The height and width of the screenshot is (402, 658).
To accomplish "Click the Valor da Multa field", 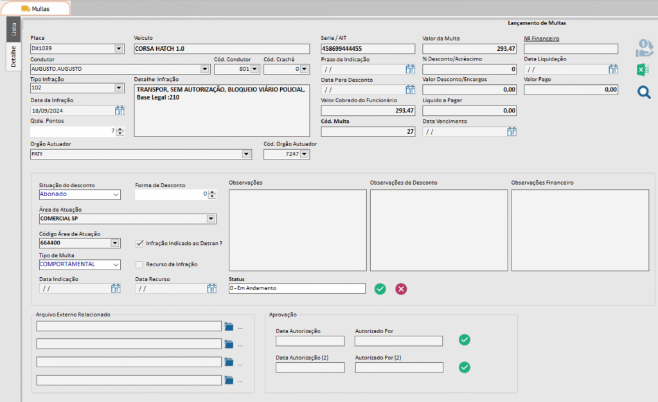I will (x=469, y=49).
